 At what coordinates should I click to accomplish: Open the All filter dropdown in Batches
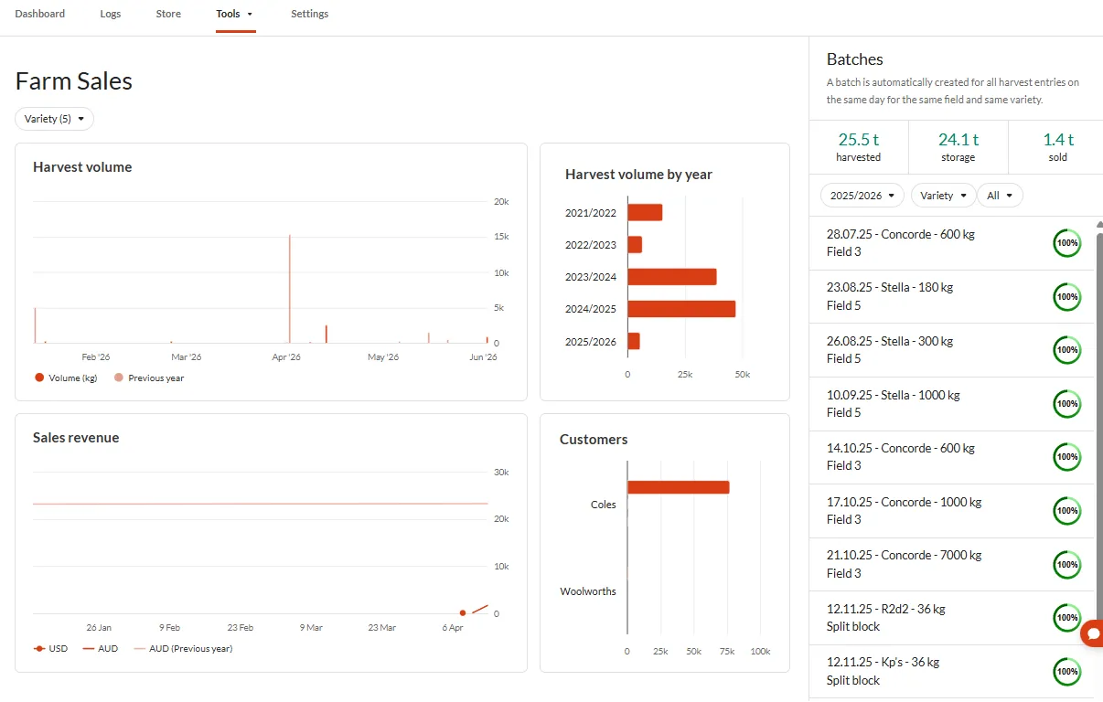coord(1000,196)
